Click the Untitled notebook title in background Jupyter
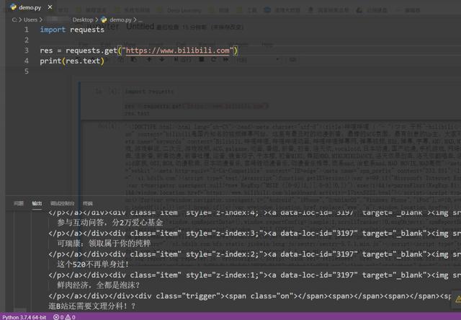Viewport: 461px width, 320px height. pyautogui.click(x=140, y=27)
